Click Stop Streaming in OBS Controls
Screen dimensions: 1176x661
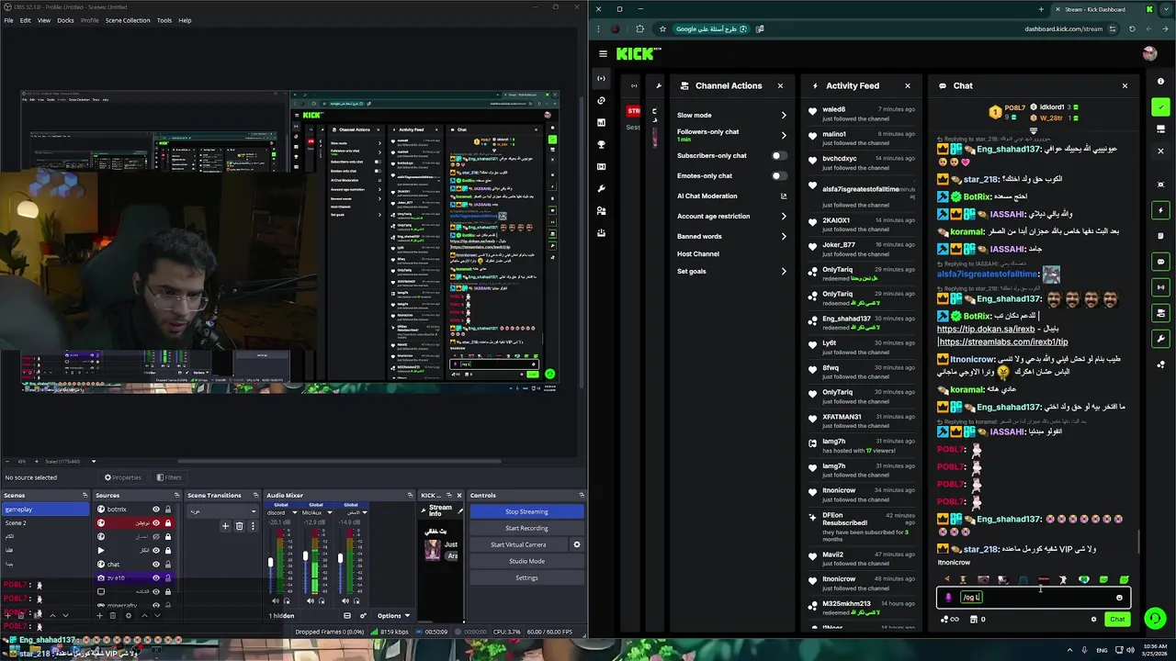click(x=526, y=511)
